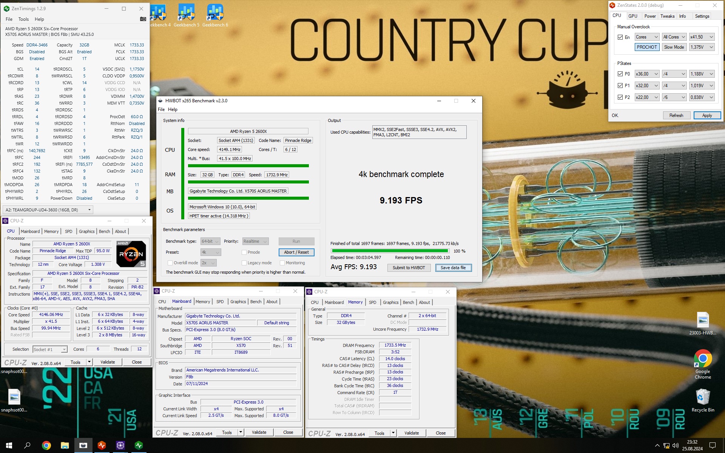Click Refresh in ZenStates
This screenshot has width=725, height=453.
pos(676,116)
